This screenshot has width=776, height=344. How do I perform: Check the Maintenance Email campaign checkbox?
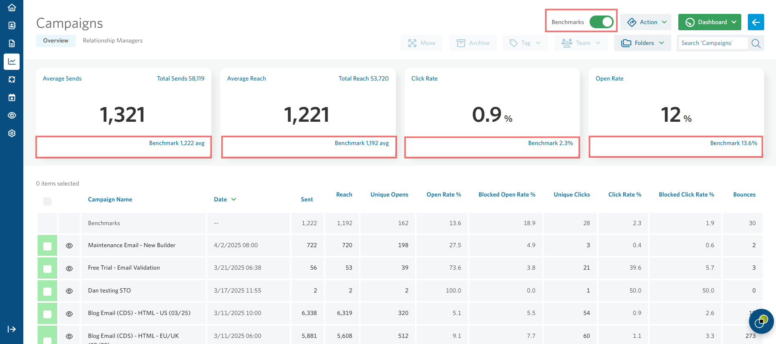click(47, 246)
